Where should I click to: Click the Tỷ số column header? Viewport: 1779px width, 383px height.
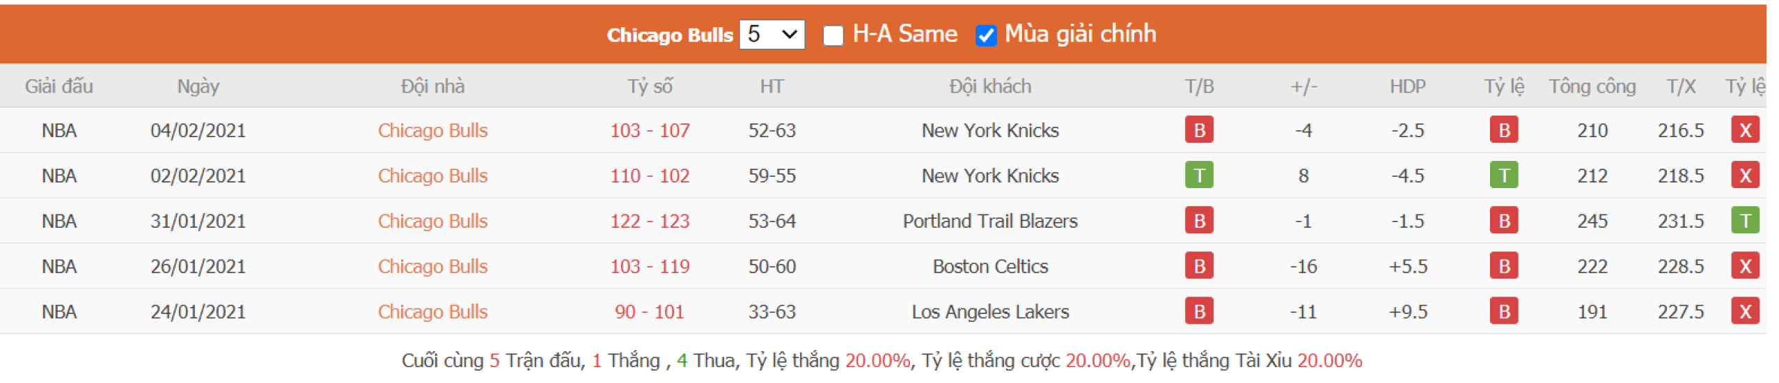pyautogui.click(x=650, y=86)
